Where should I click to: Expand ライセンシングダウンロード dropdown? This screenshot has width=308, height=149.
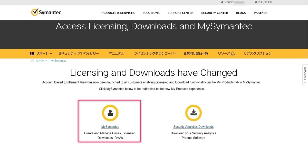[x=156, y=54]
